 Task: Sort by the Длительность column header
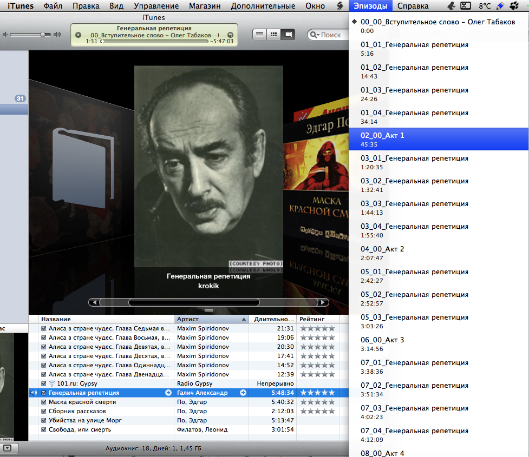pos(272,319)
